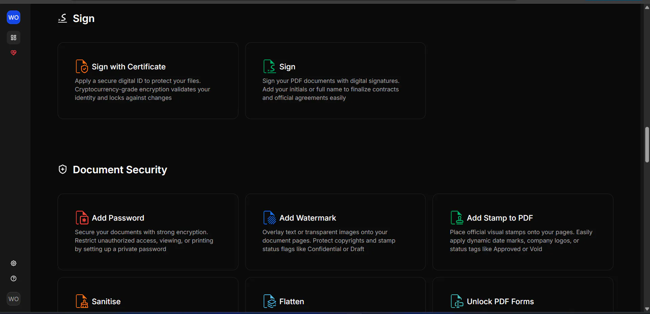Click the 'Apply a secure digital ID' description
This screenshot has width=650, height=314.
(143, 89)
